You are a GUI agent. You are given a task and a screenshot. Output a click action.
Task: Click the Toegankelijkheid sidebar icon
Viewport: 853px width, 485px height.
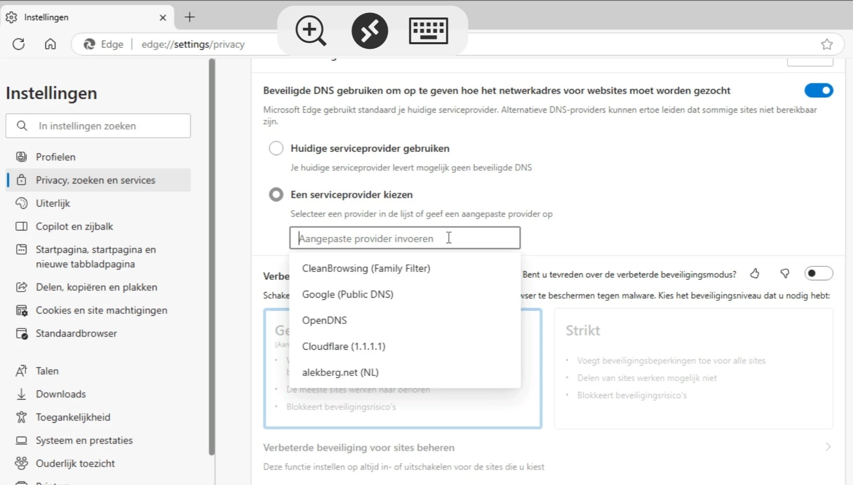21,417
